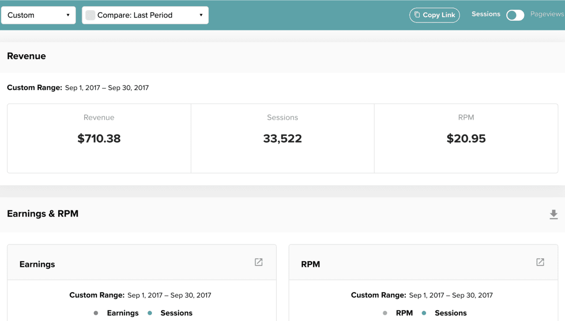
Task: Download the Earnings & RPM data
Action: 554,214
